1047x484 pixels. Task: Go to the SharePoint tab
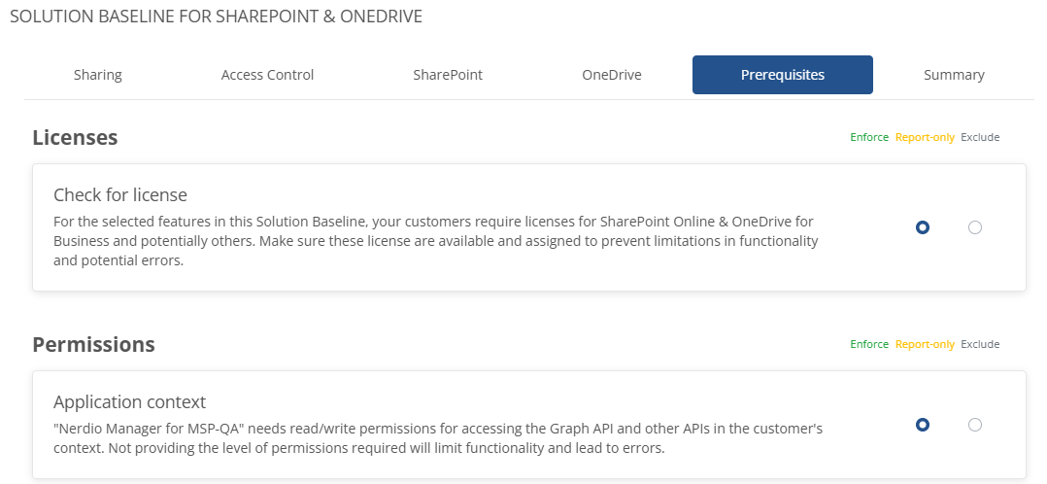(448, 75)
